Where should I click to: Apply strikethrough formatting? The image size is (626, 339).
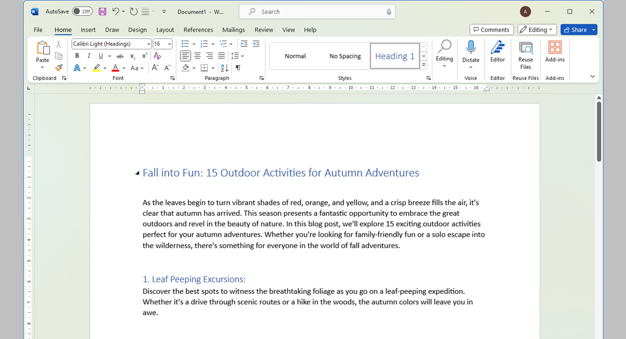(x=120, y=56)
